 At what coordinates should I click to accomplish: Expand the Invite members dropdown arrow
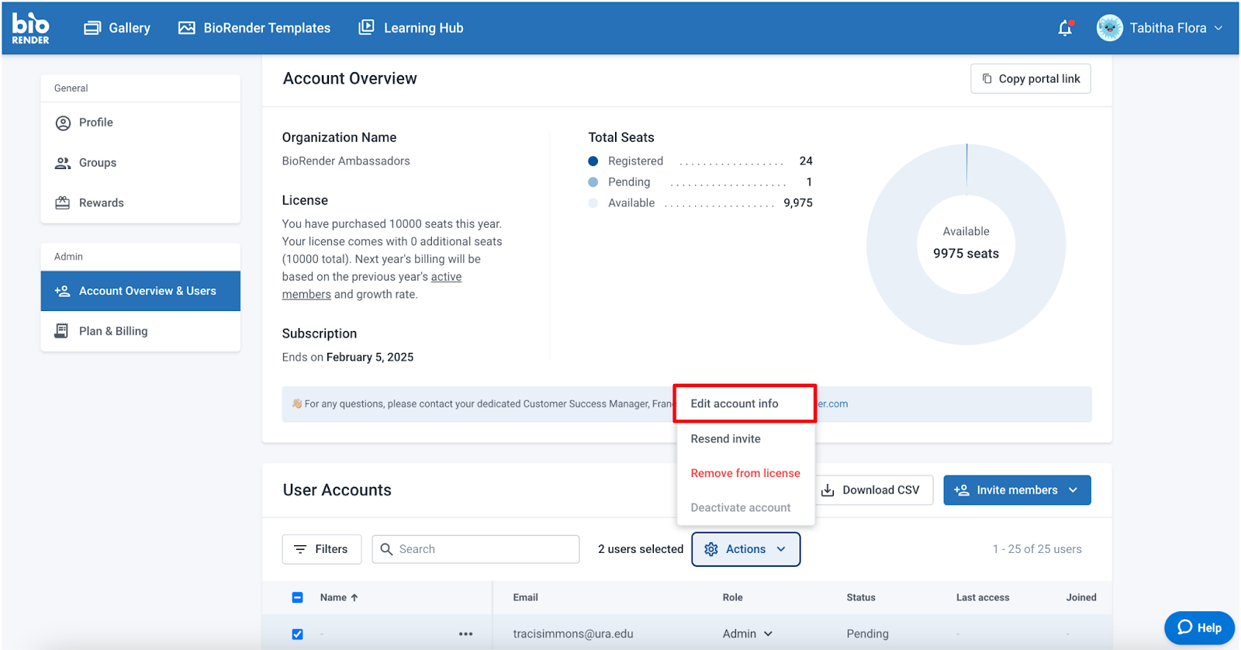pos(1073,490)
